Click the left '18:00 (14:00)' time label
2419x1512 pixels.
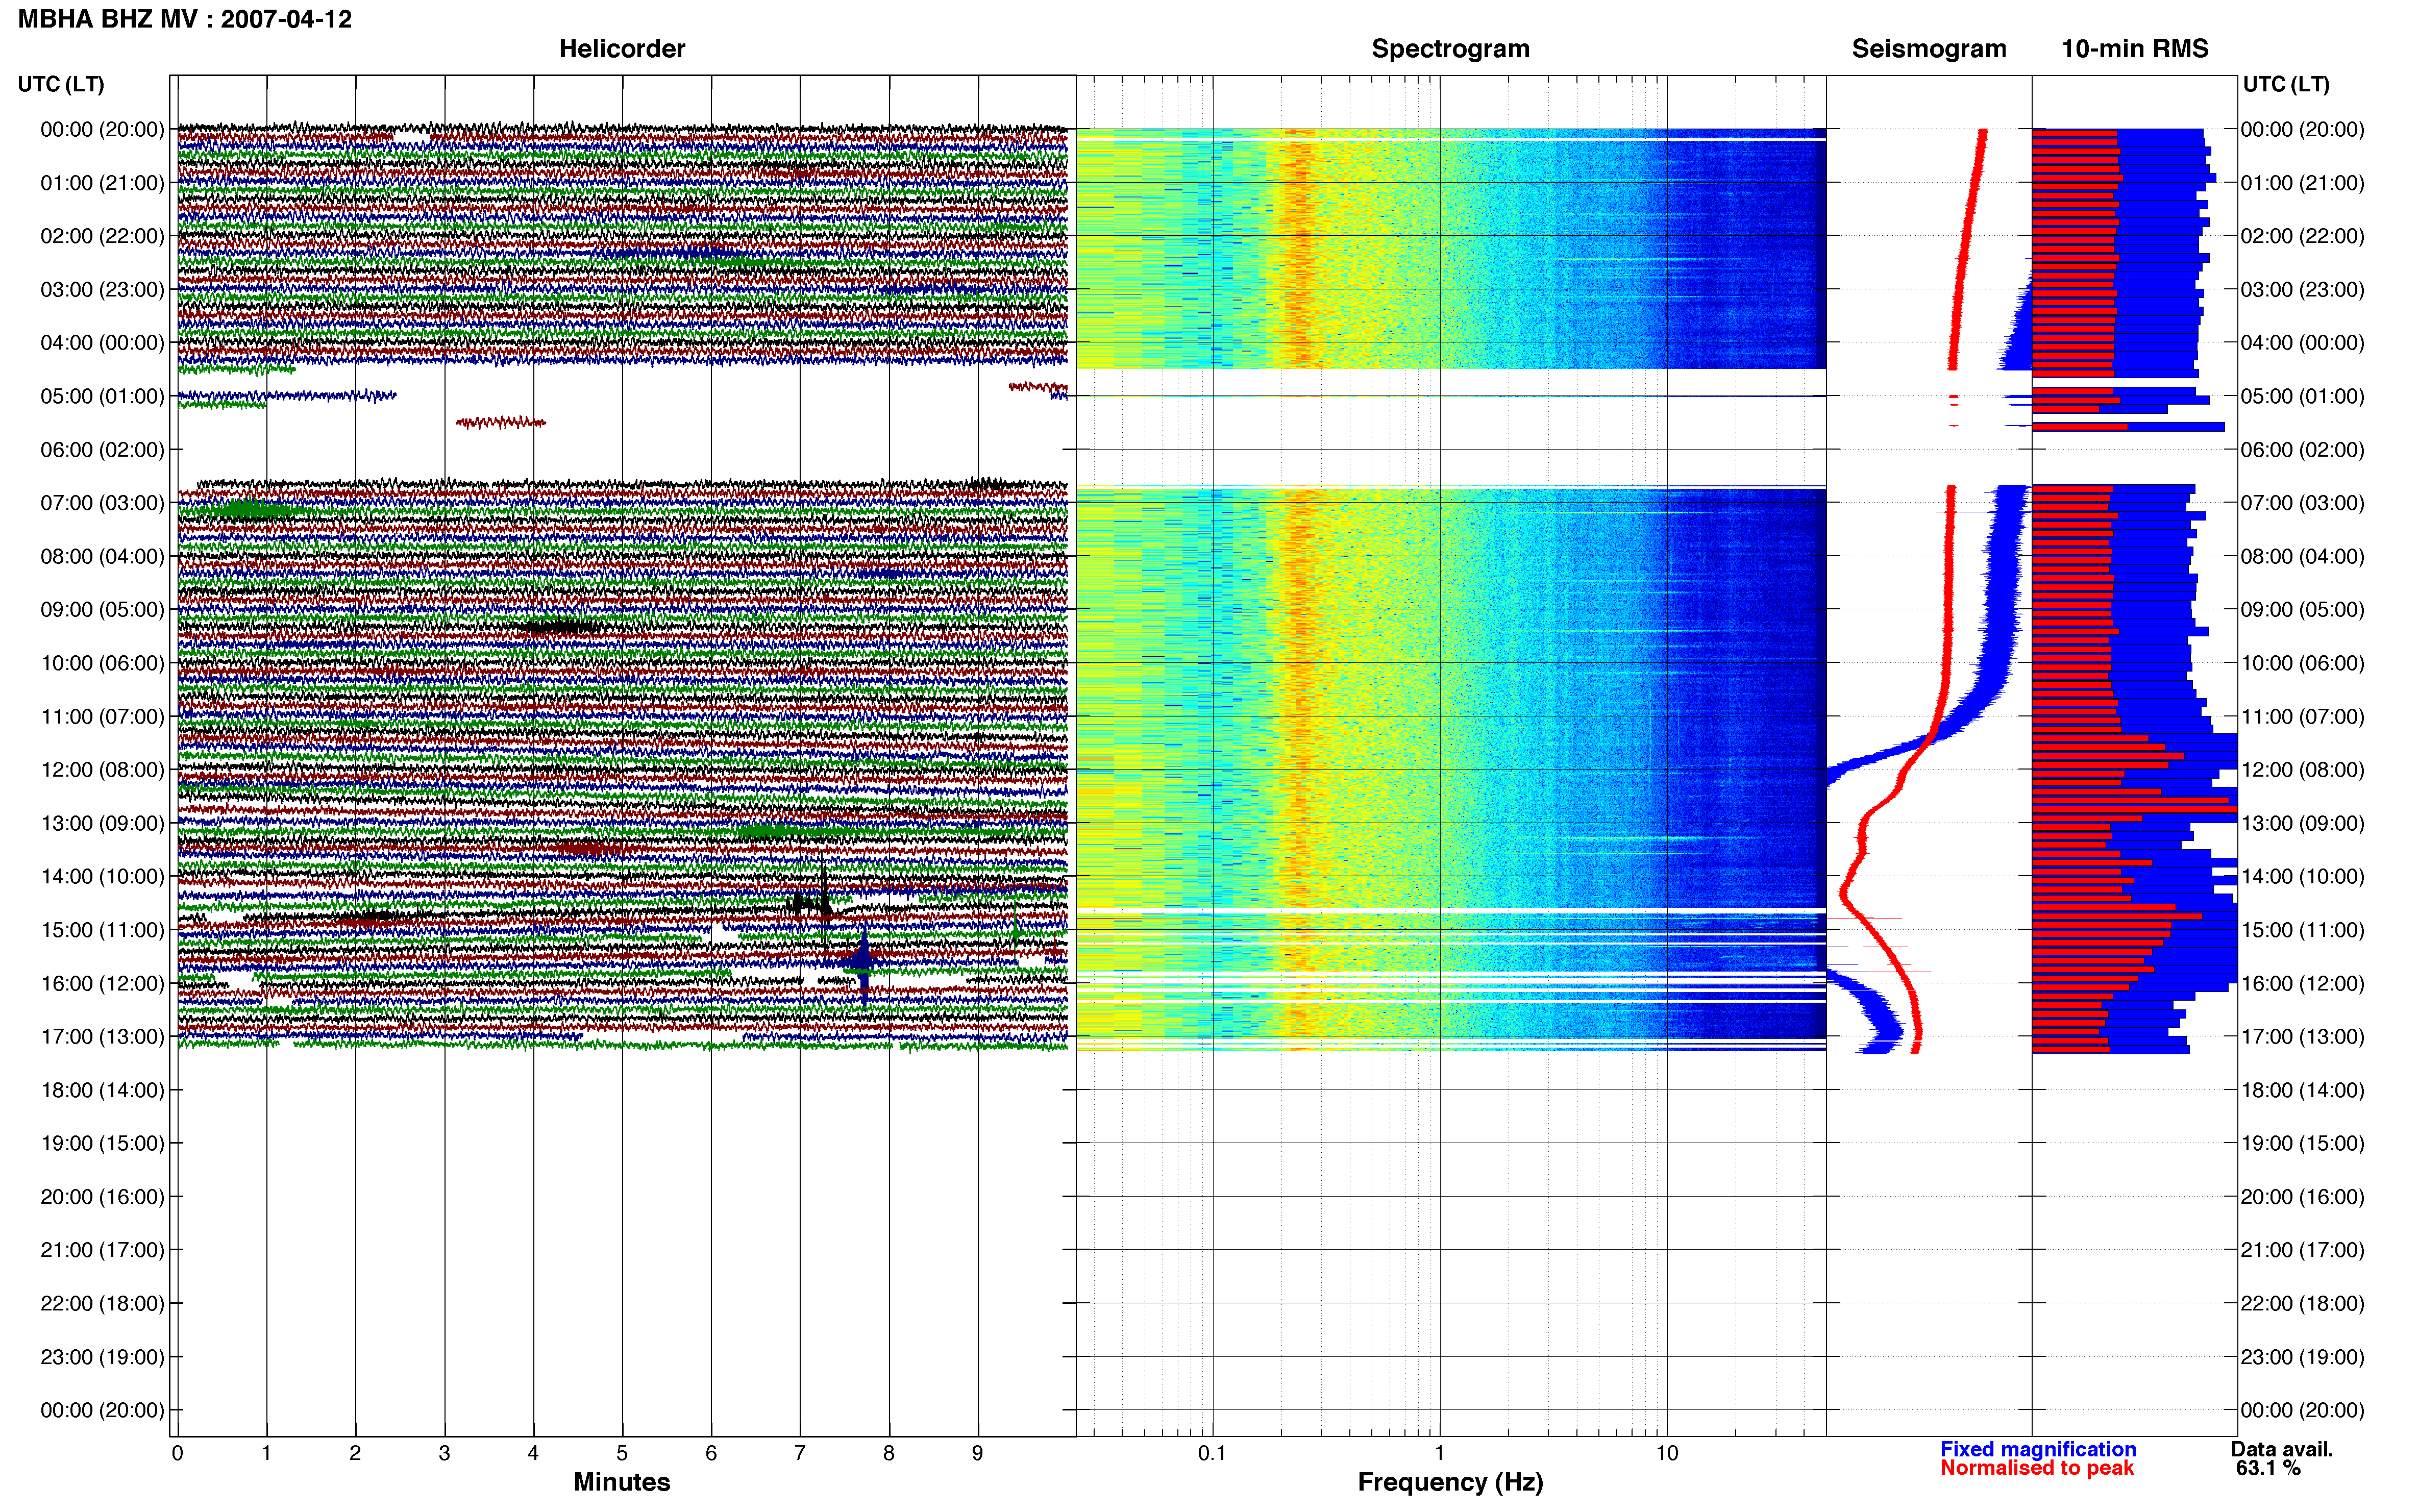pyautogui.click(x=102, y=1090)
